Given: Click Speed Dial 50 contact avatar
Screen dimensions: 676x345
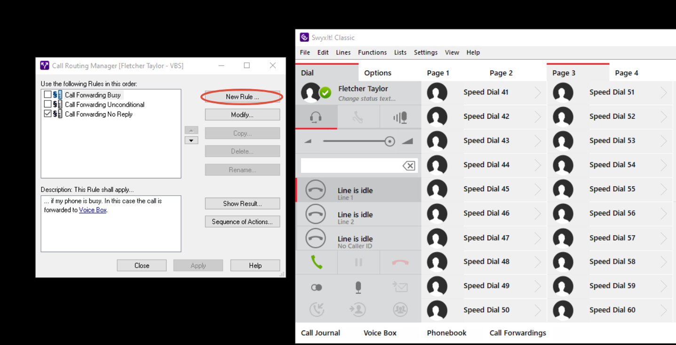Looking at the screenshot, I should (x=437, y=310).
